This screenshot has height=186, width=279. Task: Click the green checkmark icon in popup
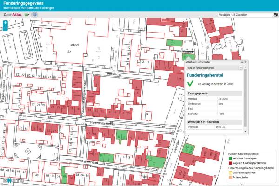tap(190, 83)
